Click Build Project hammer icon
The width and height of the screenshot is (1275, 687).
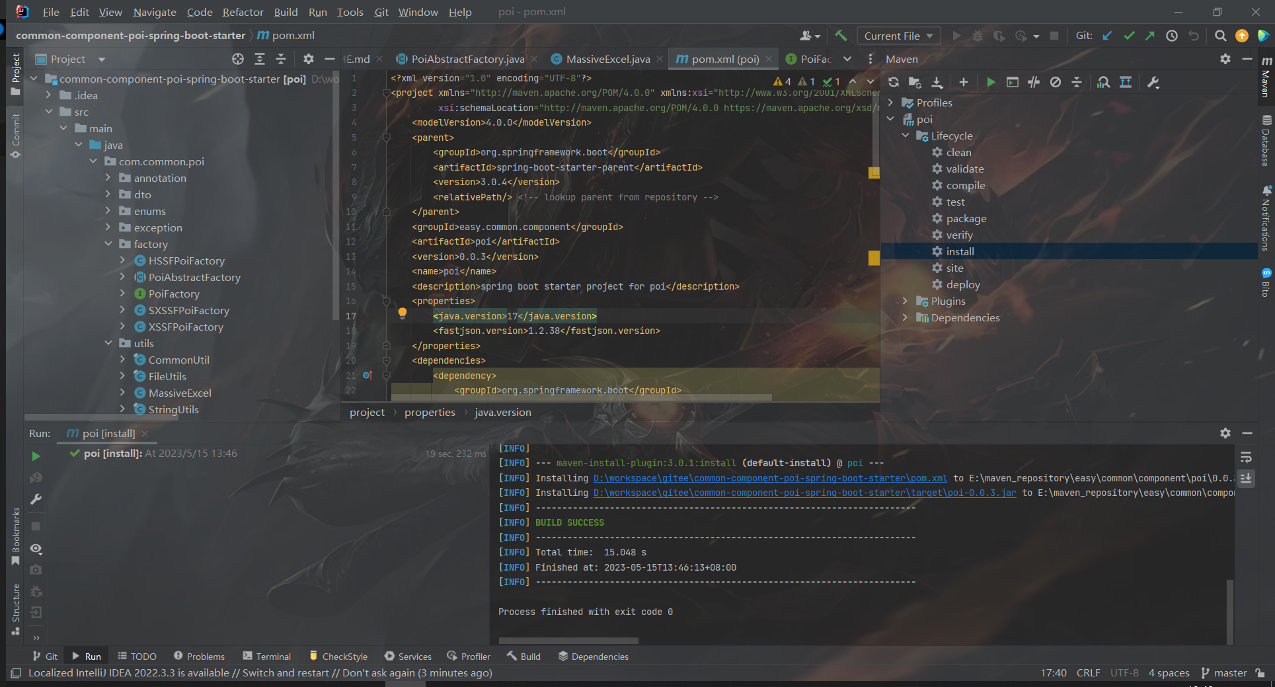841,36
